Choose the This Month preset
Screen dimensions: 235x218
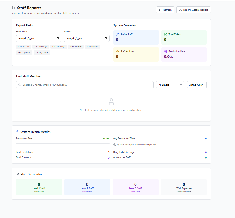76,47
